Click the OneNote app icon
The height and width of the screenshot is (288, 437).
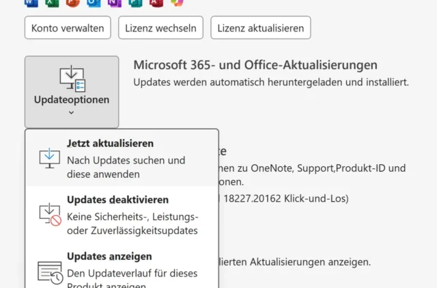115,3
